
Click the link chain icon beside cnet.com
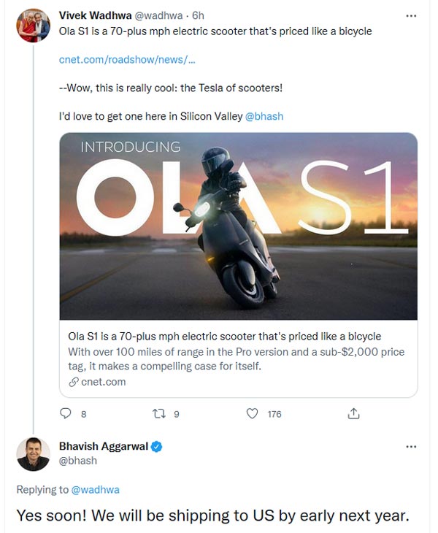pyautogui.click(x=73, y=382)
